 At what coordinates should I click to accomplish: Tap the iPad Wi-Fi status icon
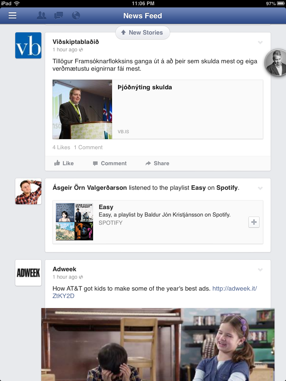(17, 3)
